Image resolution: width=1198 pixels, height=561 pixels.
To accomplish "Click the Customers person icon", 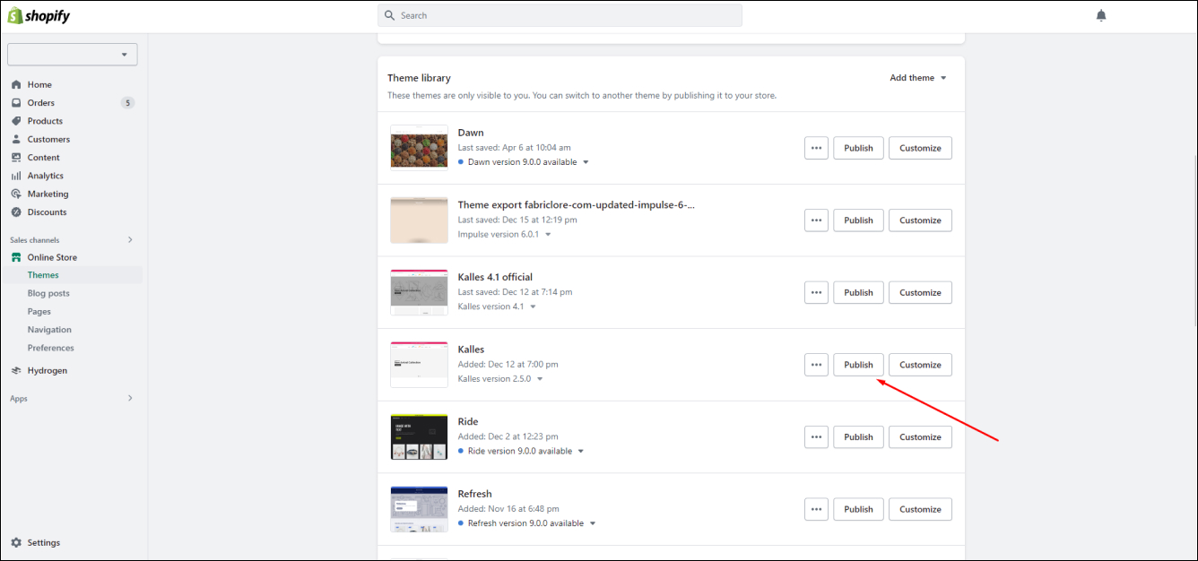I will click(x=16, y=139).
